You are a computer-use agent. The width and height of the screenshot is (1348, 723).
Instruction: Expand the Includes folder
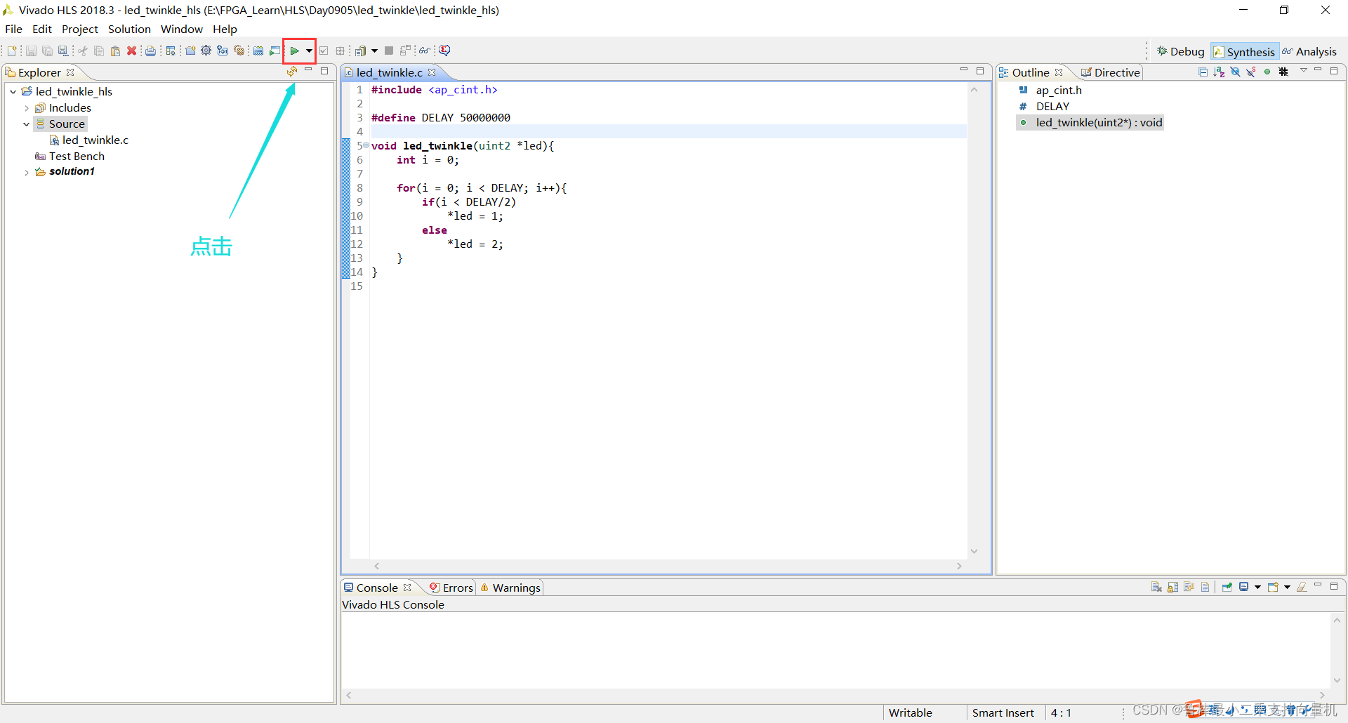pyautogui.click(x=27, y=108)
